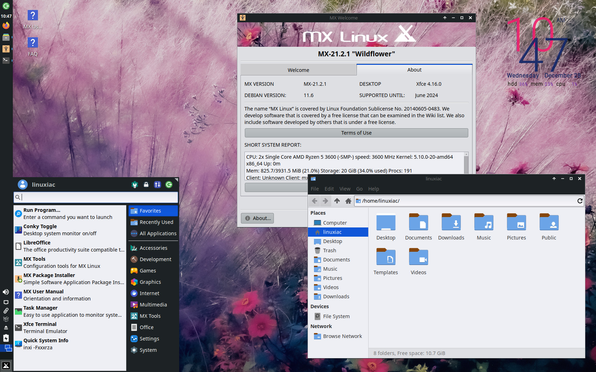Open the Desktop folder icon
Image resolution: width=596 pixels, height=372 pixels.
tap(386, 227)
